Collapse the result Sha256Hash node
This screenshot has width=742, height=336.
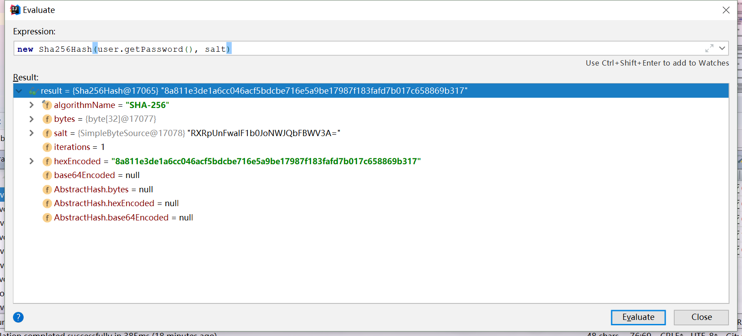click(19, 91)
